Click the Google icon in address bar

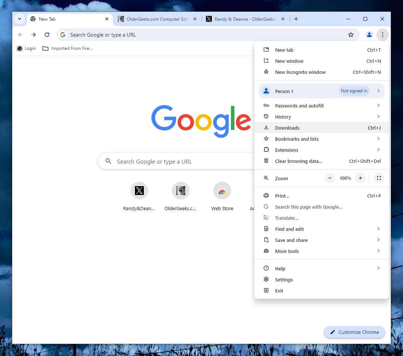pos(63,35)
